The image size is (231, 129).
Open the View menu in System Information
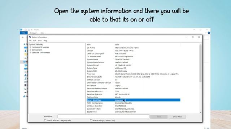pyautogui.click(x=40, y=40)
